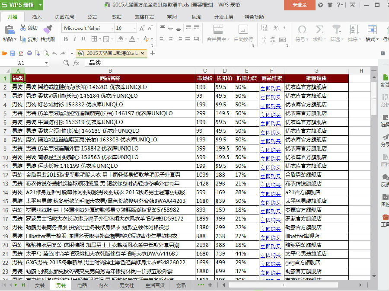Toggle italic formatting
The height and width of the screenshot is (291, 389).
75,39
